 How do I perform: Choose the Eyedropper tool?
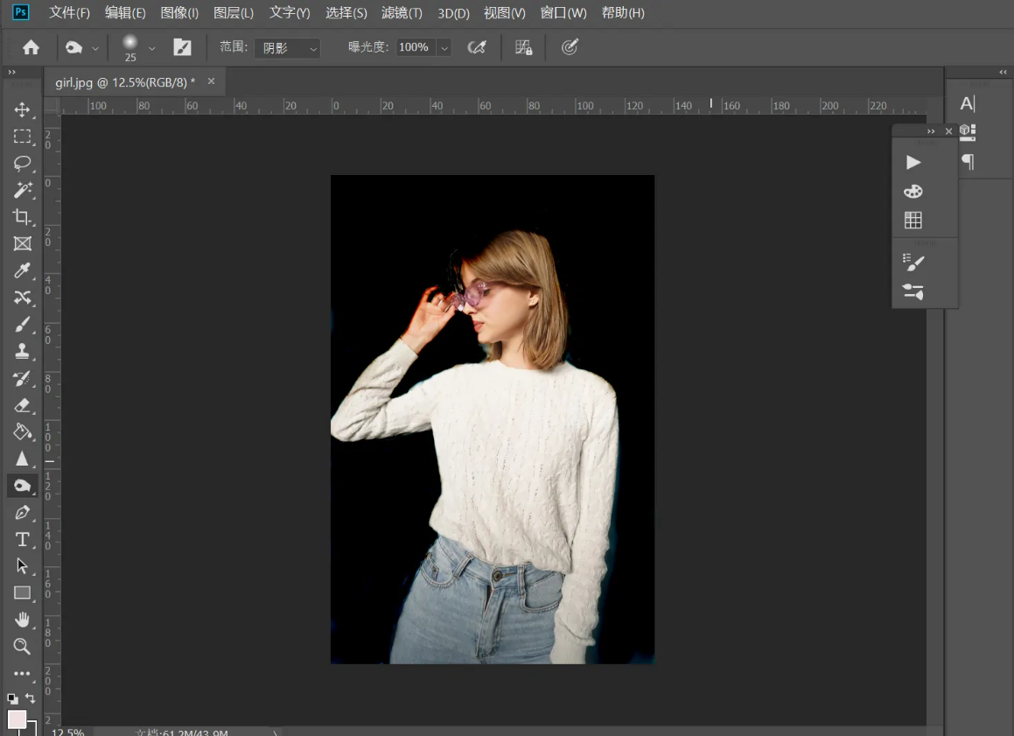tap(22, 270)
